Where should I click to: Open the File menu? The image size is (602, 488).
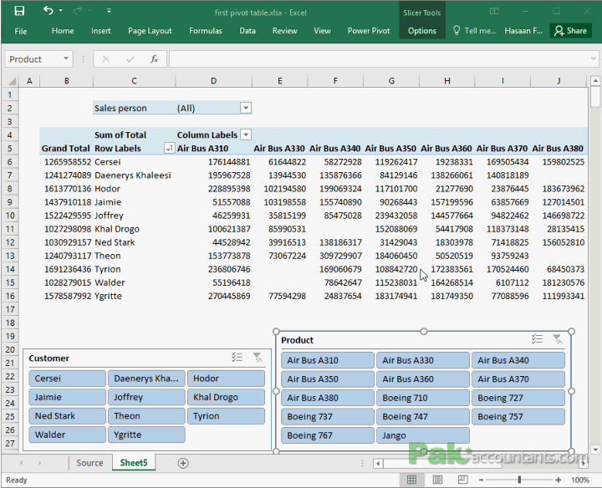pyautogui.click(x=21, y=31)
